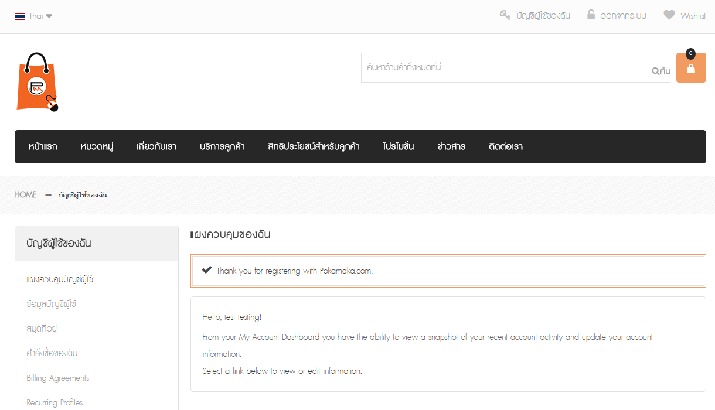This screenshot has height=410, width=715.
Task: Click the Wishlist heart icon
Action: click(x=669, y=15)
